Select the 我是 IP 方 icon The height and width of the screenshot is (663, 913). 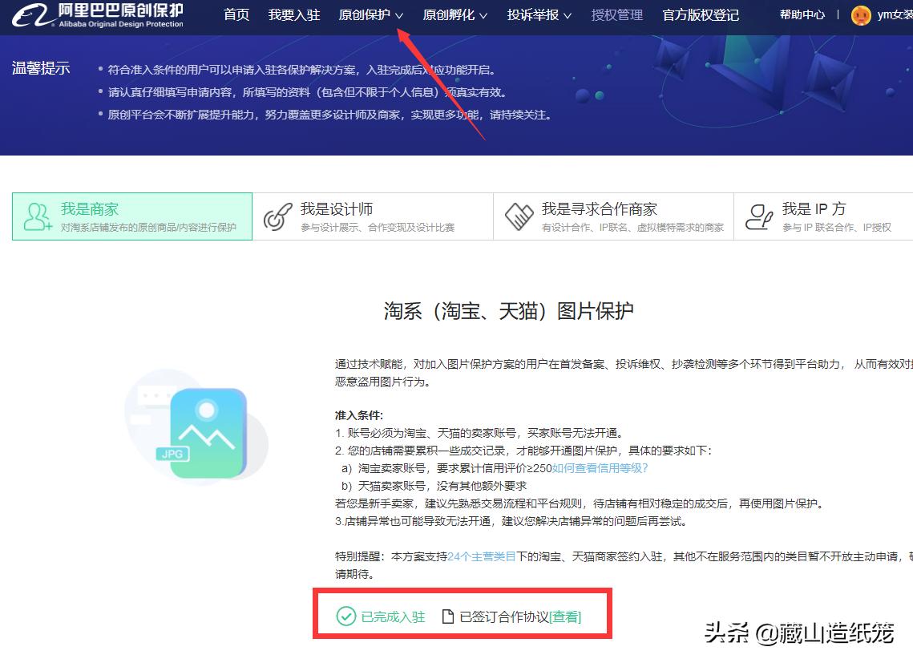[x=757, y=215]
